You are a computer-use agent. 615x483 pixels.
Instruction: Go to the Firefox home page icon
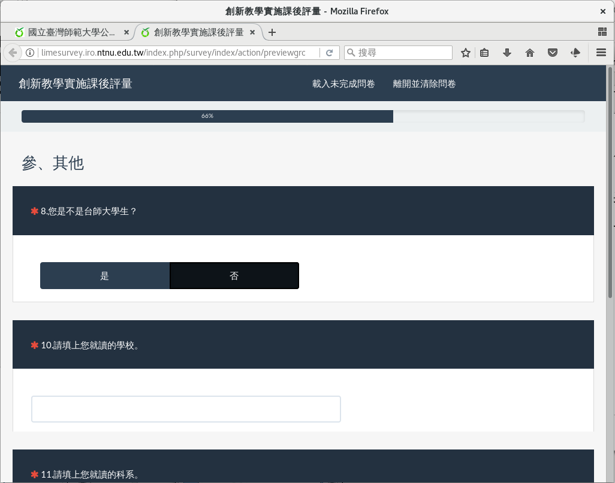coord(530,53)
